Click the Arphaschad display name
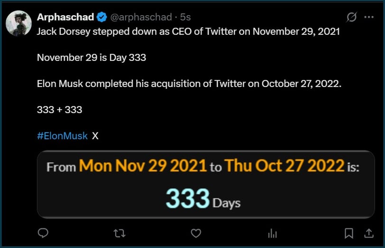The height and width of the screenshot is (248, 385). click(65, 17)
